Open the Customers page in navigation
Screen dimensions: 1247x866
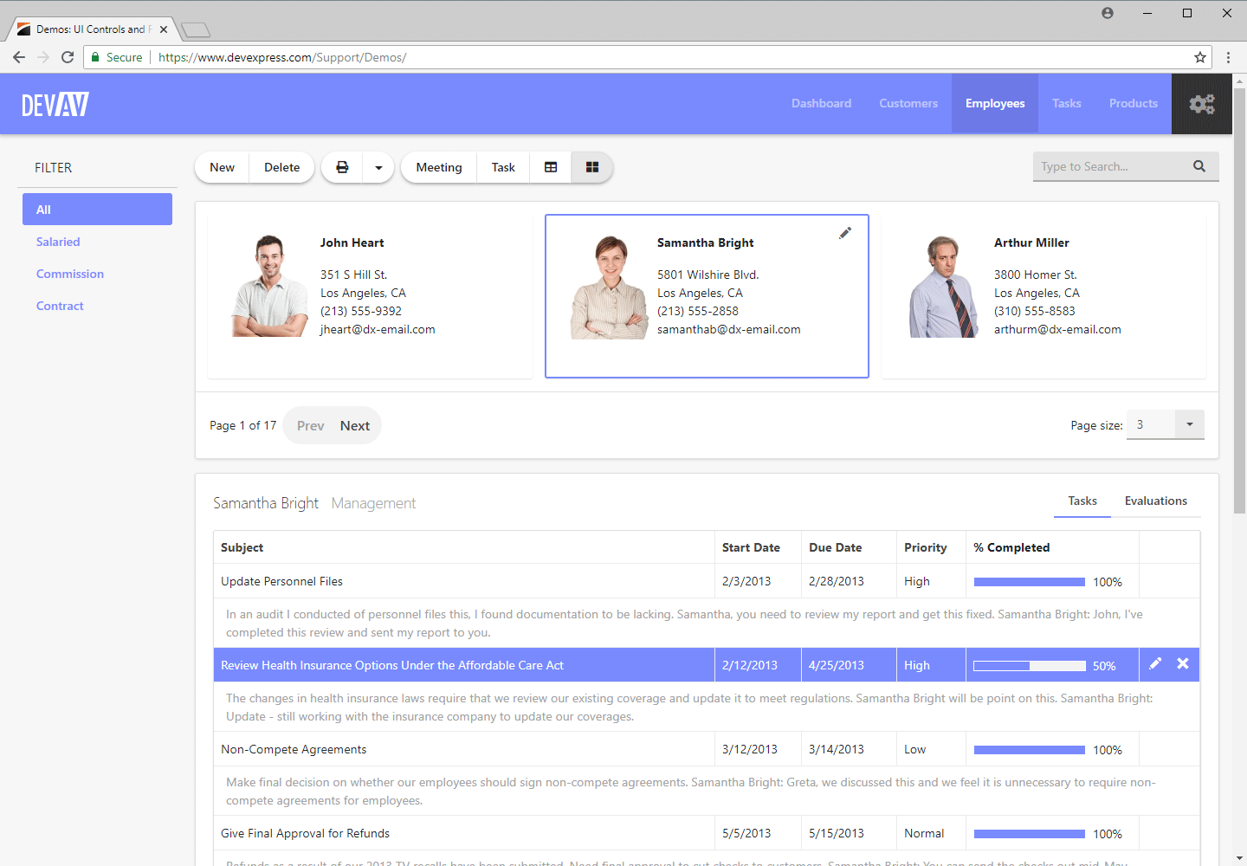908,103
